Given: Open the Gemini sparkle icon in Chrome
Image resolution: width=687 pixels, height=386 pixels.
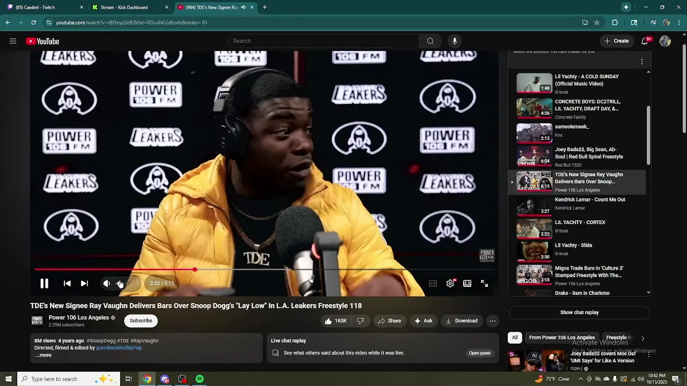Looking at the screenshot, I should (x=626, y=7).
